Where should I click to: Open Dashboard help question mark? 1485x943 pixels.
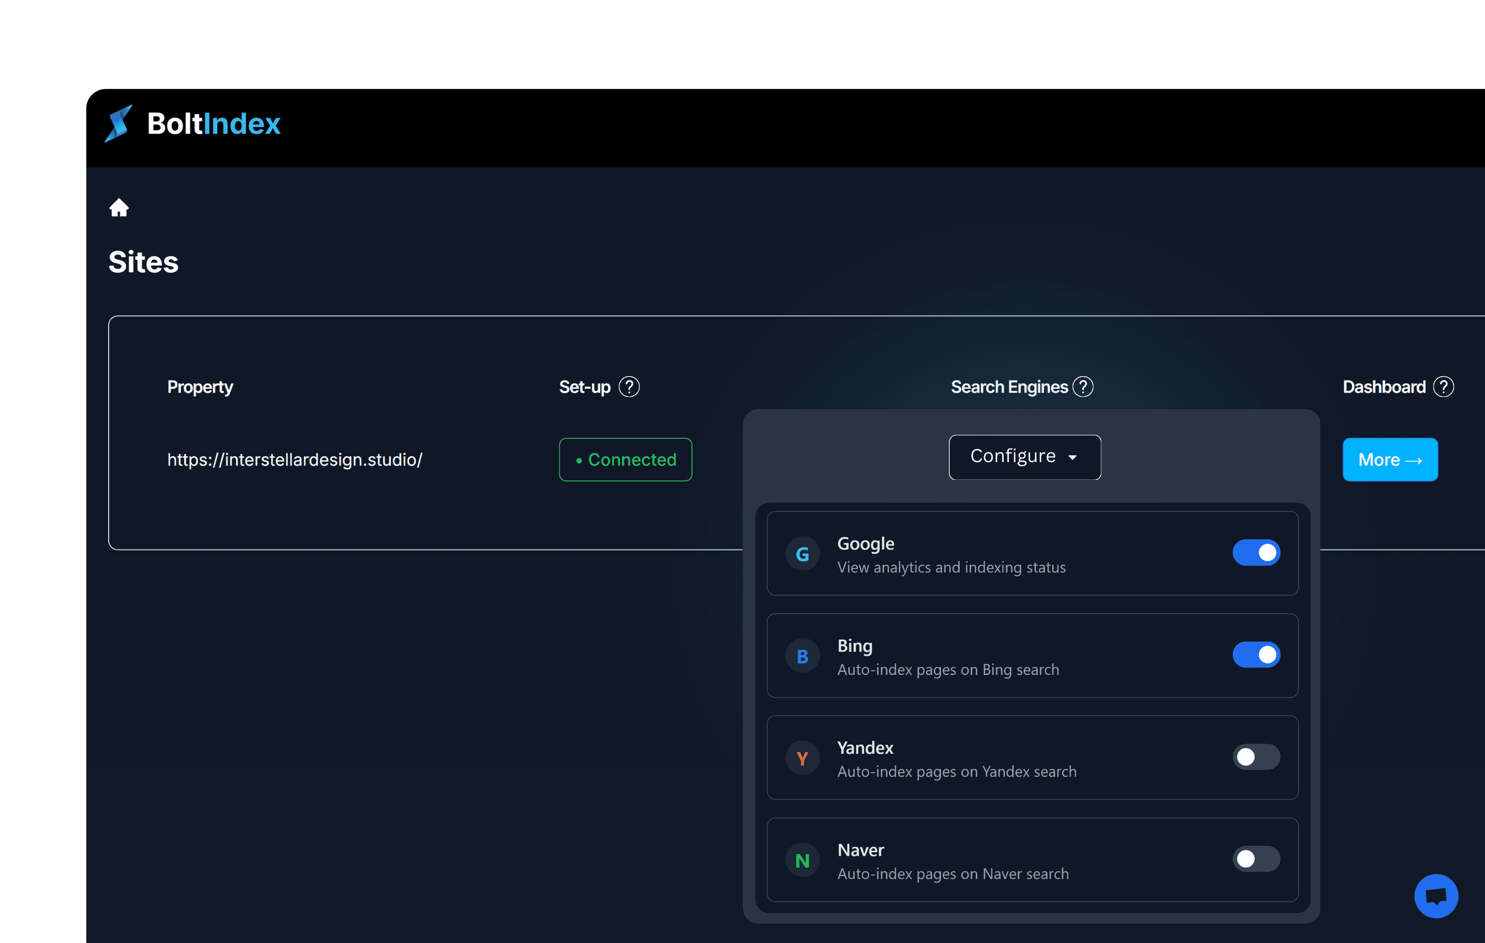[x=1443, y=387]
